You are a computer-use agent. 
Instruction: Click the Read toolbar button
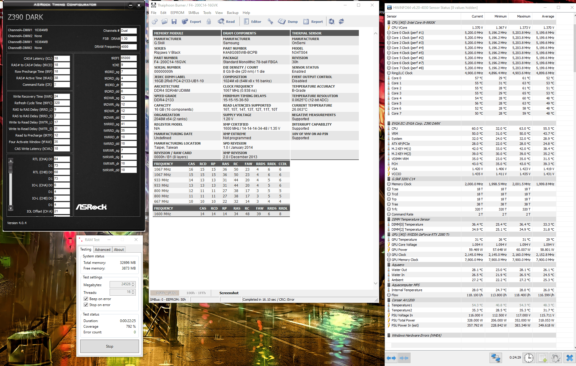pos(226,21)
